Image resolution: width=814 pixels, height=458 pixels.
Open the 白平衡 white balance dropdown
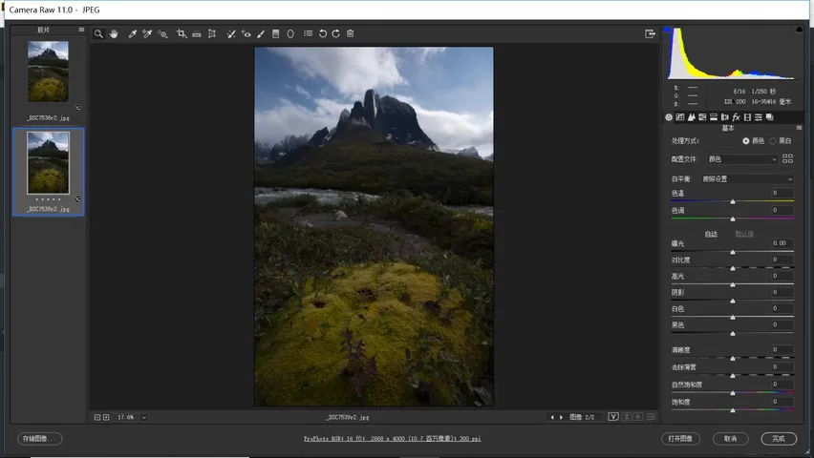[747, 179]
